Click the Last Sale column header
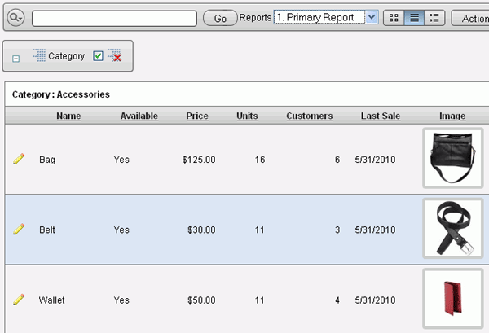The height and width of the screenshot is (333, 489). pos(381,116)
